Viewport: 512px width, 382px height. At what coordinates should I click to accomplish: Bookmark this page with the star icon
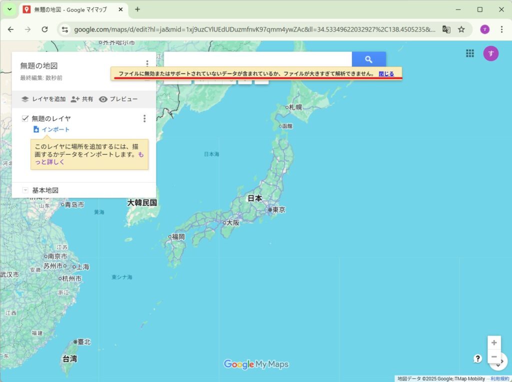tap(461, 29)
